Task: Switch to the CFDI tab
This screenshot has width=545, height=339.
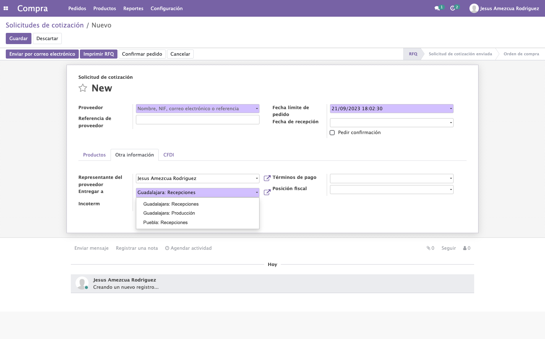Action: 169,155
